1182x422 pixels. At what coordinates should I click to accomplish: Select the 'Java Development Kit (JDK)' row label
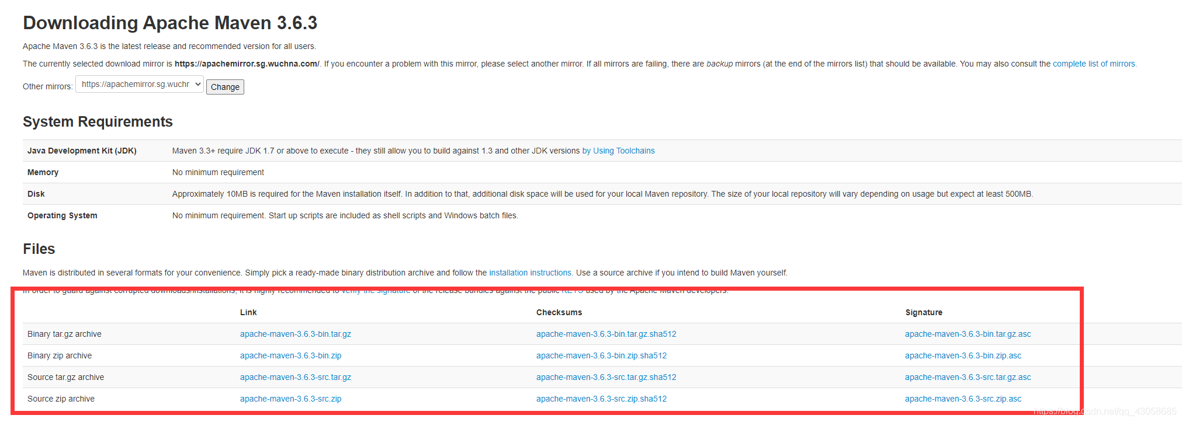click(x=82, y=151)
